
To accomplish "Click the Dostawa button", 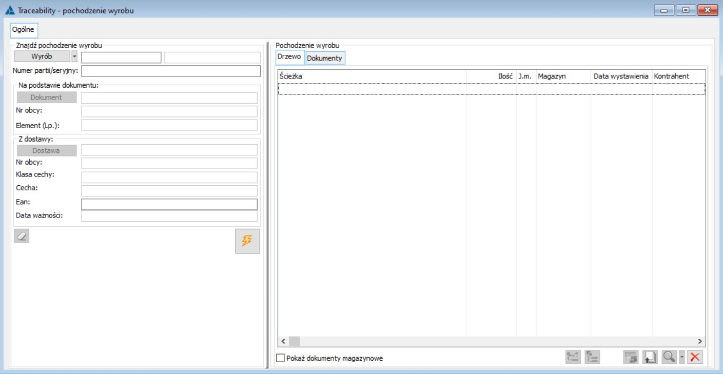I will 47,150.
